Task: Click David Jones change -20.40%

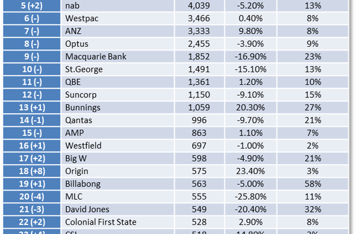Action: 250,209
